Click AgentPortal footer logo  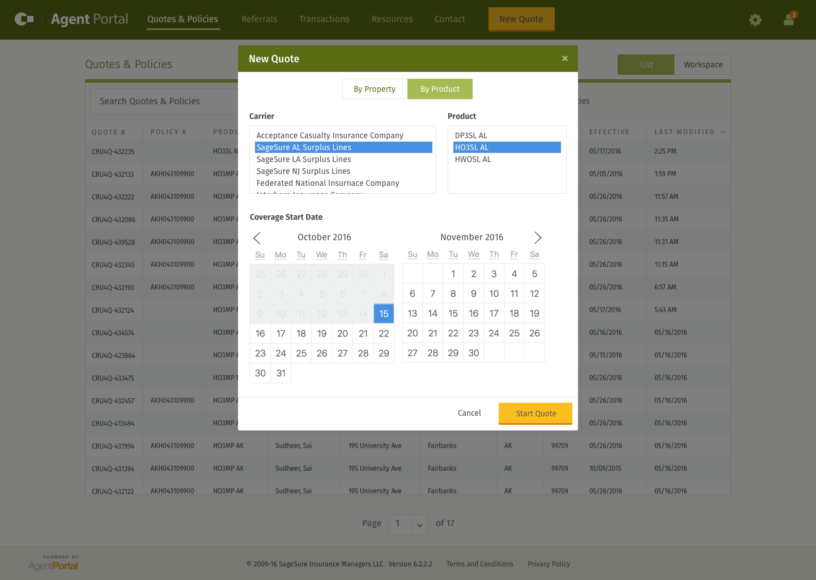53,563
